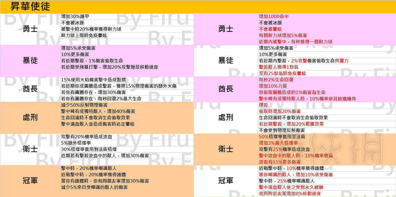Image resolution: width=396 pixels, height=197 pixels.
Task: Select the left 酋長 class cell
Action: pyautogui.click(x=30, y=89)
